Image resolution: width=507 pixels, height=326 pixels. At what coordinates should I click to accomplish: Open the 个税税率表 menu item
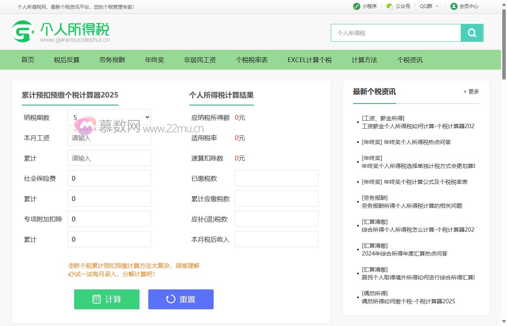coord(251,59)
